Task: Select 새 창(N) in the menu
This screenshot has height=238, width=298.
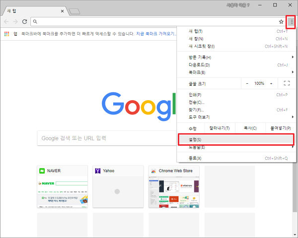Action: click(x=236, y=39)
